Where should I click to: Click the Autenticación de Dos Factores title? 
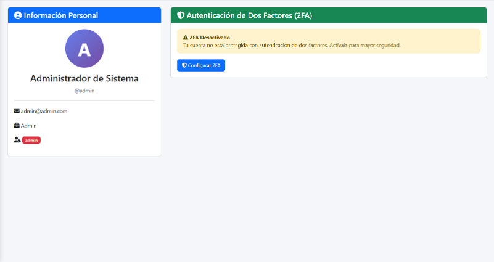(x=249, y=15)
